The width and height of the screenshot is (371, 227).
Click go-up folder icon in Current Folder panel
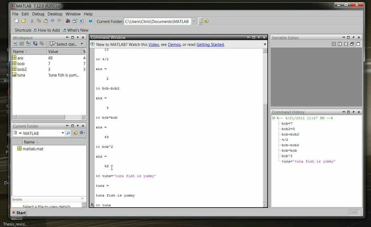point(75,133)
